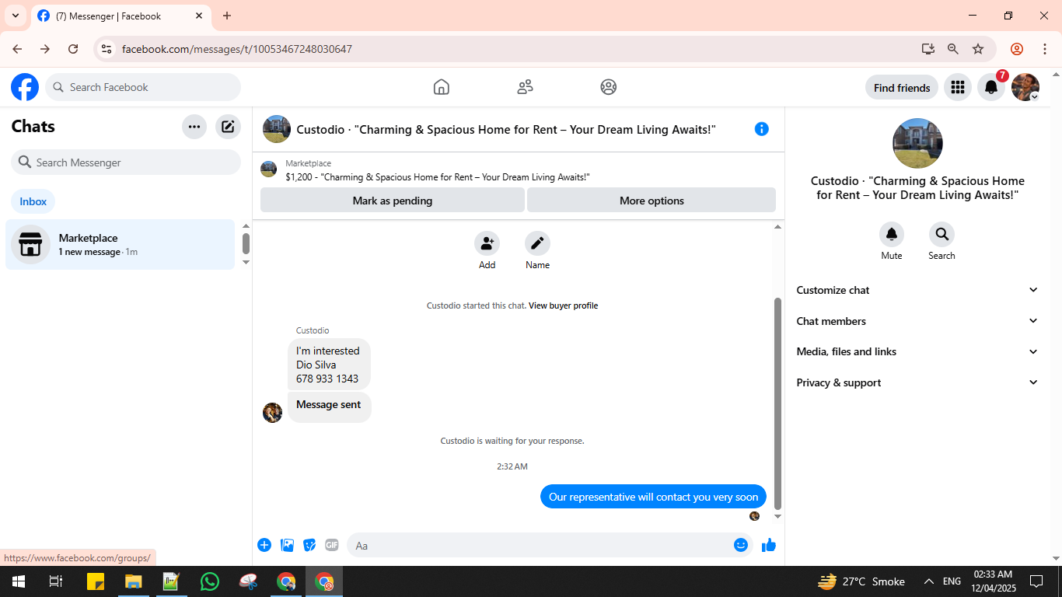Open WhatsApp from the taskbar
The height and width of the screenshot is (597, 1062).
pyautogui.click(x=210, y=581)
